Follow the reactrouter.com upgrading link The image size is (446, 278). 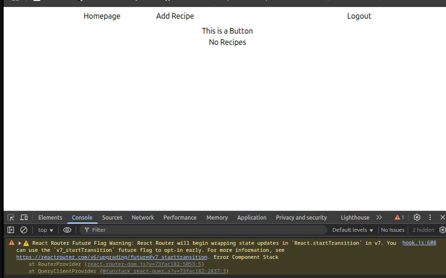pos(112,257)
